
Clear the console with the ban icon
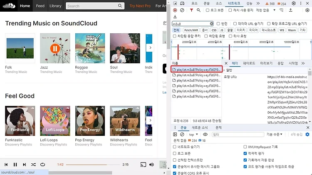click(182, 134)
